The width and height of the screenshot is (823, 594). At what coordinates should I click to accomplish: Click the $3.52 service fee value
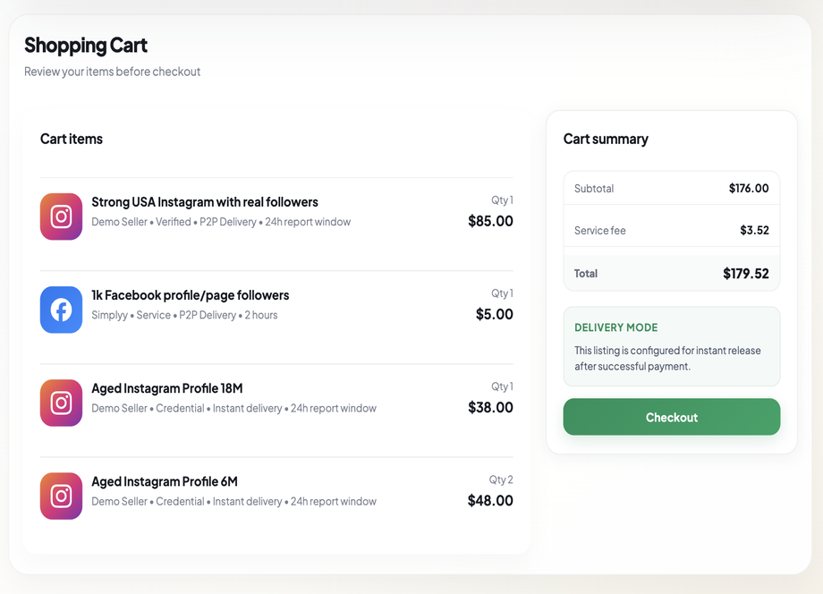pyautogui.click(x=754, y=231)
